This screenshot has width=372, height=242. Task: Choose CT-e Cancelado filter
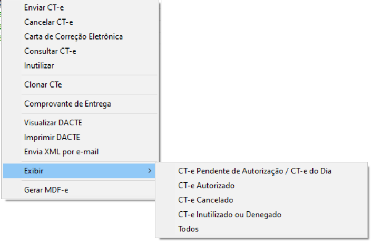coord(205,200)
